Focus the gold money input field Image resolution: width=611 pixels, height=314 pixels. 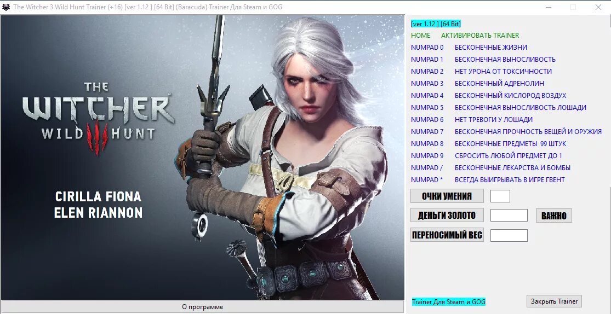coord(509,215)
